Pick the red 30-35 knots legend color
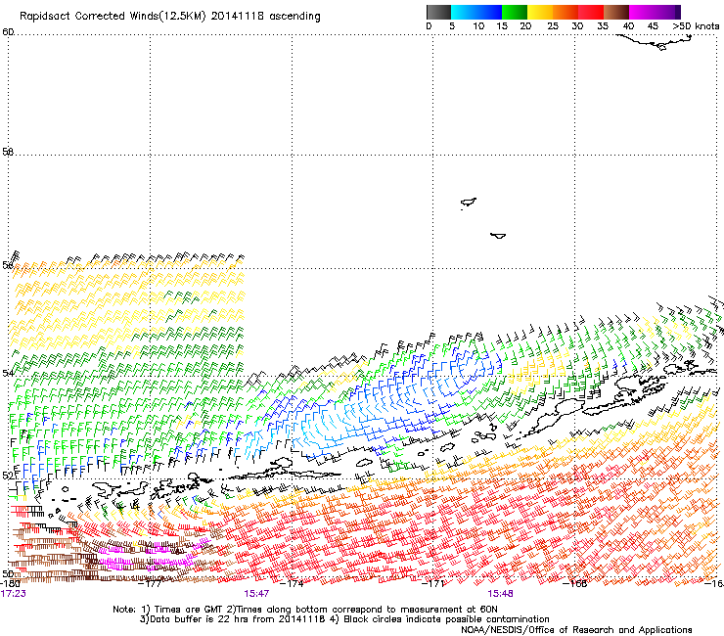This screenshot has width=724, height=636. coord(591,12)
